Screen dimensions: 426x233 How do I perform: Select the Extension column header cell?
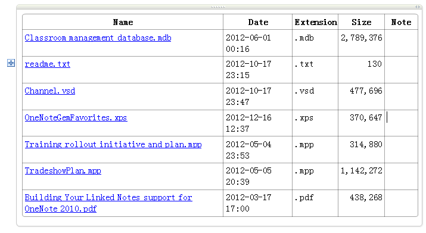pos(315,22)
